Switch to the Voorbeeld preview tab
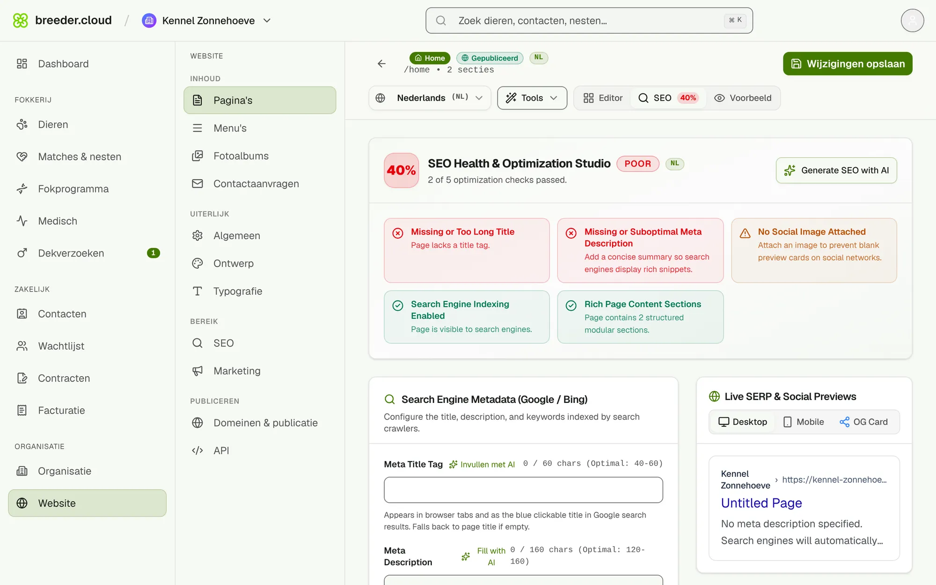Viewport: 936px width, 585px height. click(743, 98)
